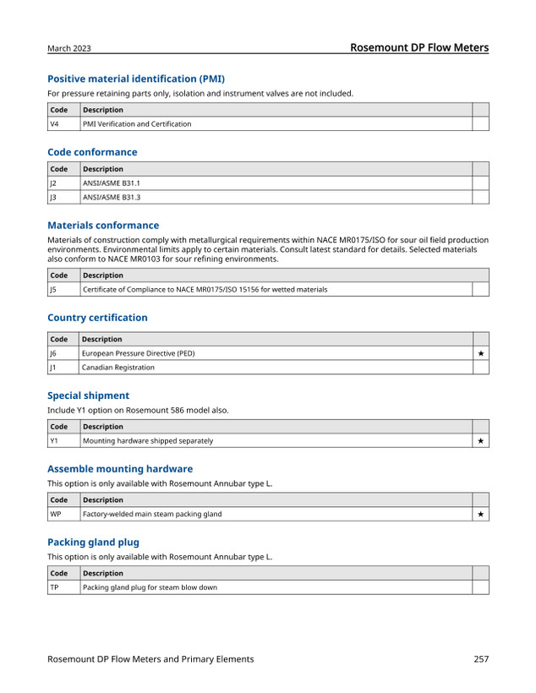
Task: Click the Factory-welded main steam packing gland text
Action: coord(152,514)
